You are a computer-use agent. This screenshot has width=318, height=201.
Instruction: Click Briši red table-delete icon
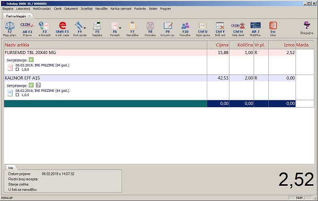220,26
